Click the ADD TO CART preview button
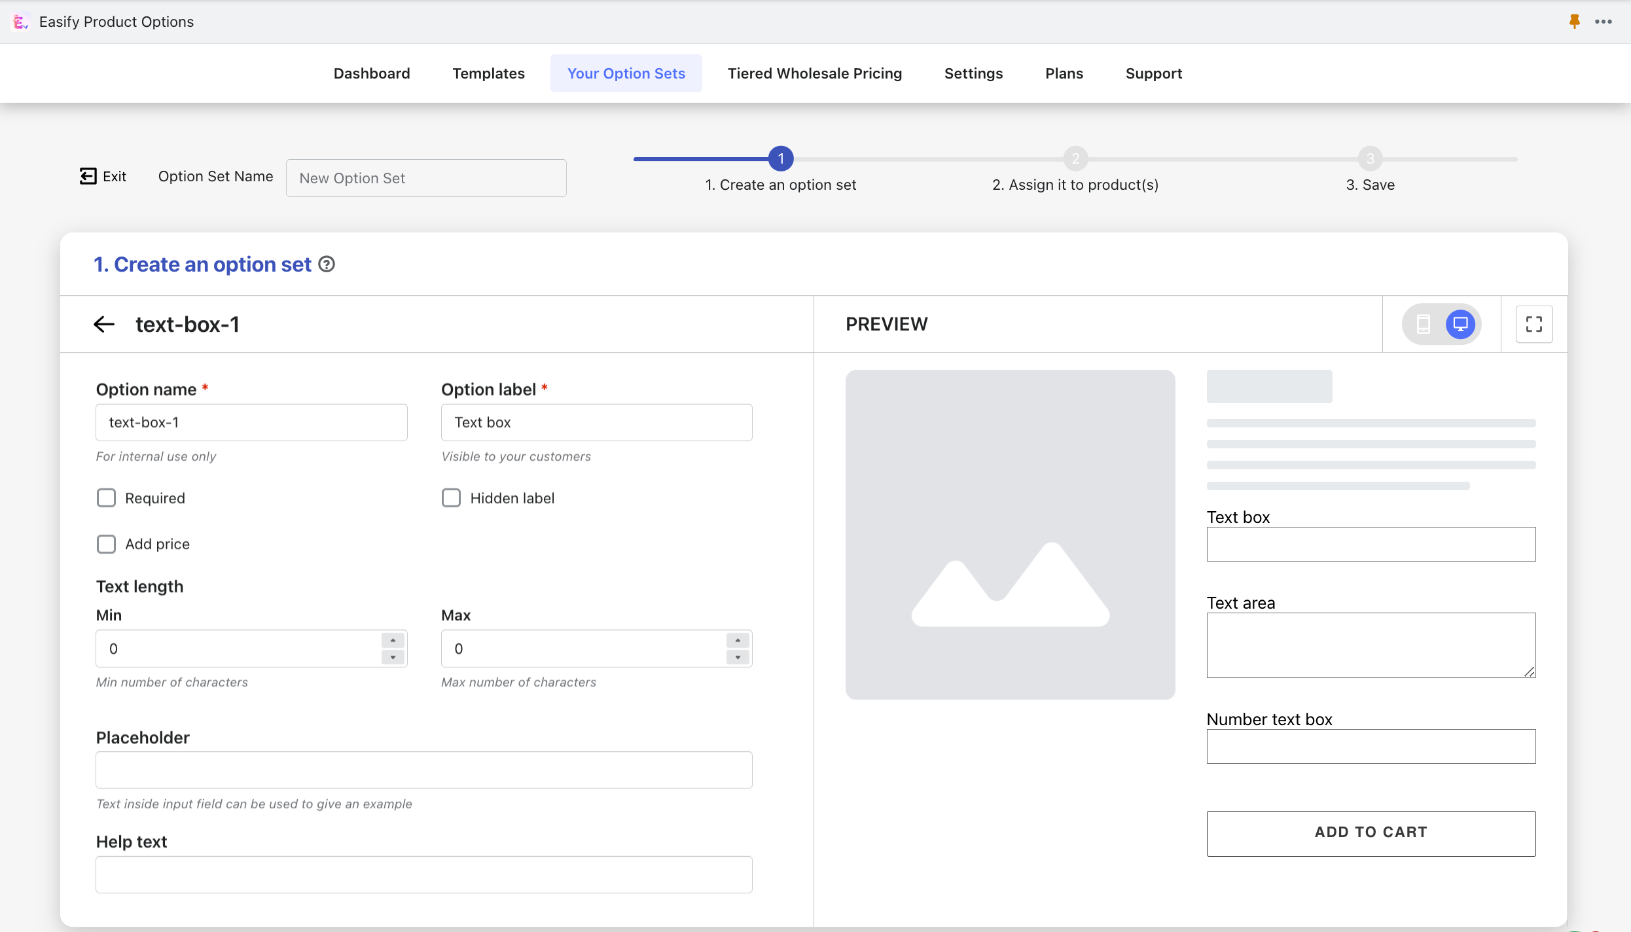Viewport: 1631px width, 932px height. tap(1370, 833)
